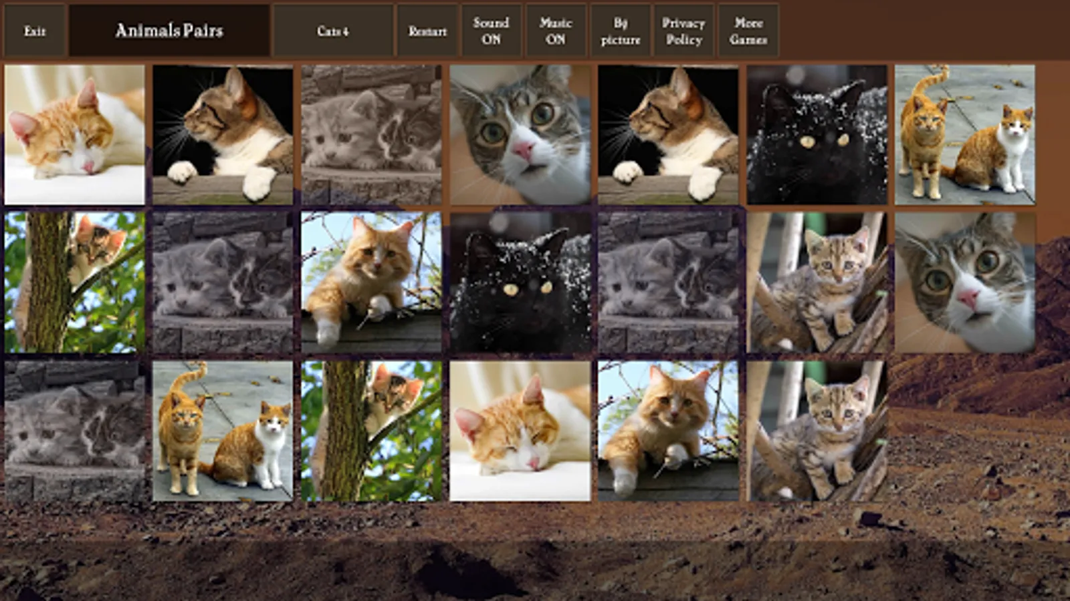Select the wide-eyed cat closeup card in top row
This screenshot has height=601, width=1070.
[x=520, y=134]
